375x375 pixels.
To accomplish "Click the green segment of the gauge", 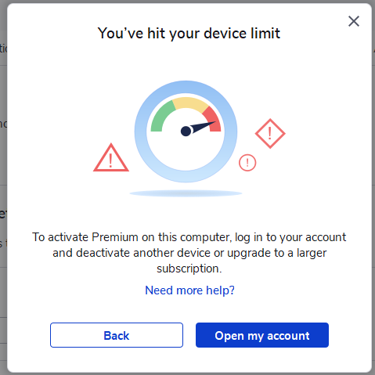I will click(x=162, y=116).
